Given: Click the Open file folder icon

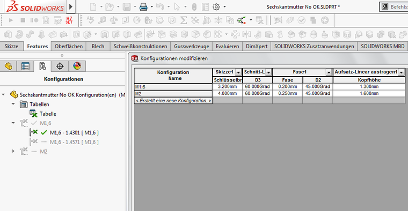Looking at the screenshot, I should (110, 7).
